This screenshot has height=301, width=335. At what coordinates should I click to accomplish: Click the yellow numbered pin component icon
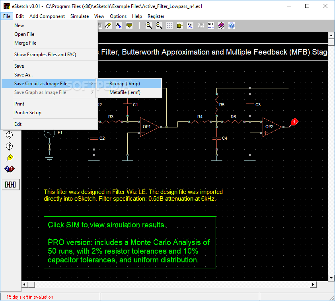[180, 25]
